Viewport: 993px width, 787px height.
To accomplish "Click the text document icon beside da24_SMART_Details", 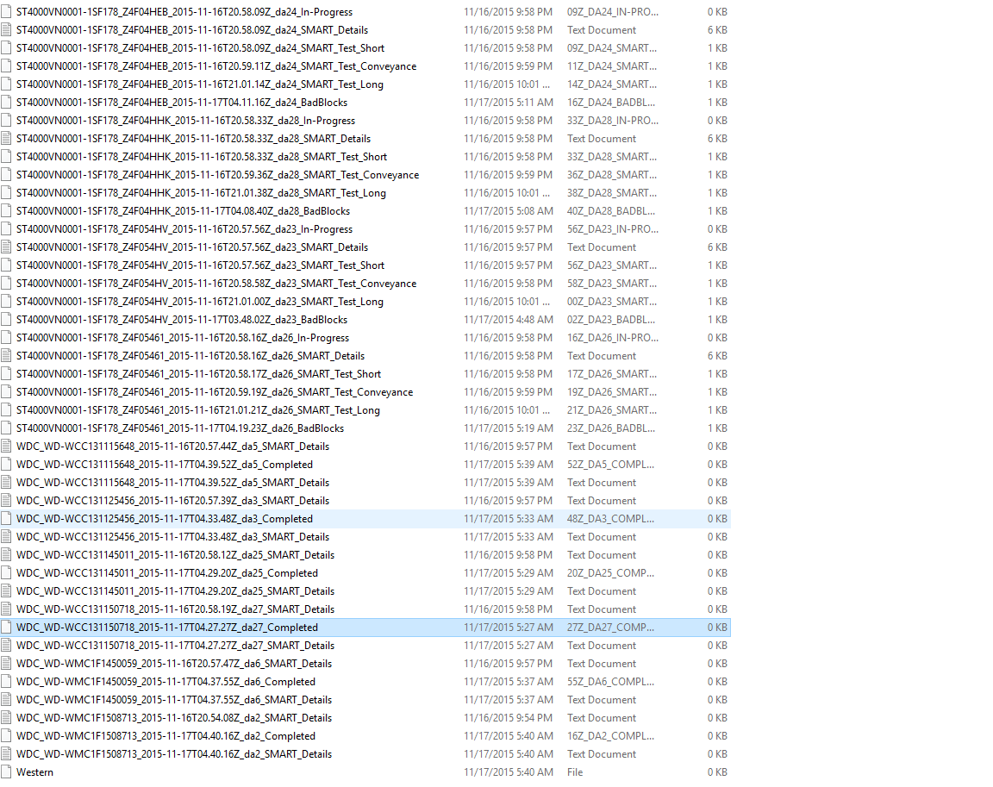I will [6, 30].
